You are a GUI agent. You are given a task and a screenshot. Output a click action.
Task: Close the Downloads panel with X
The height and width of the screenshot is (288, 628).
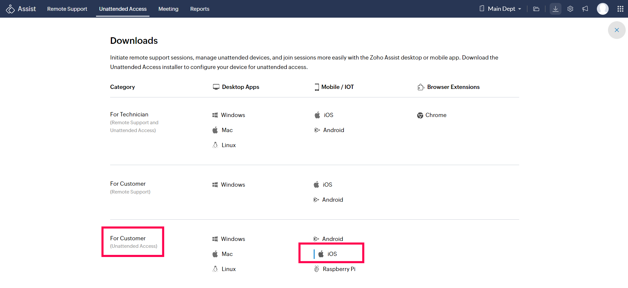pos(617,30)
